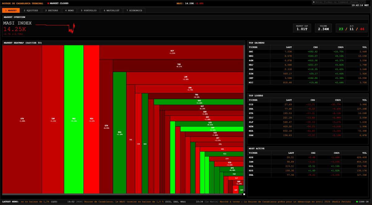Select the VCN heatmap tile
Viewport: 372px width, 205px height.
[x=229, y=163]
